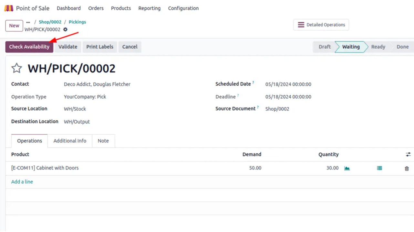Open the forecast chart icon for Cabinet with Doors

tap(347, 168)
